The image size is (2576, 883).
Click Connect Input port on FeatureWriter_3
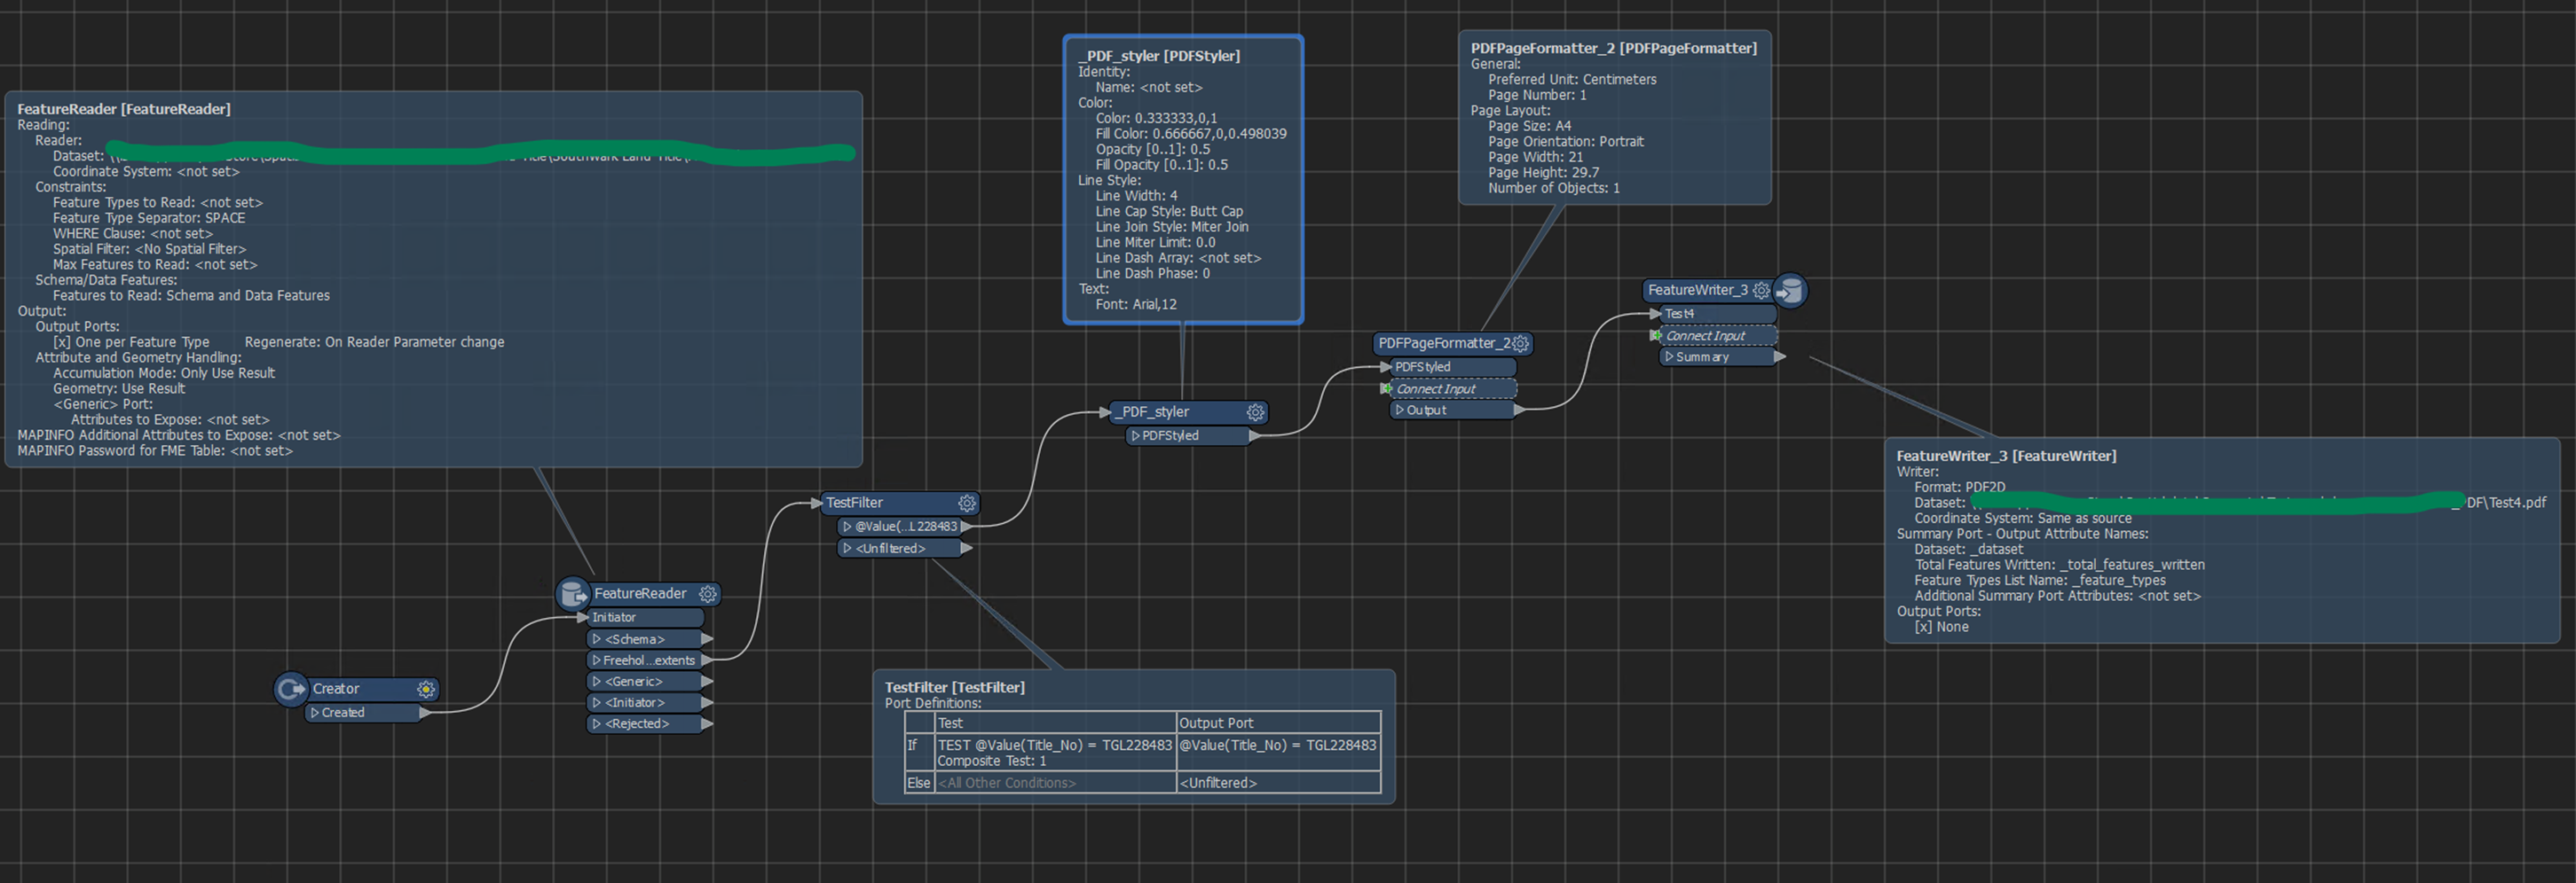[1718, 337]
